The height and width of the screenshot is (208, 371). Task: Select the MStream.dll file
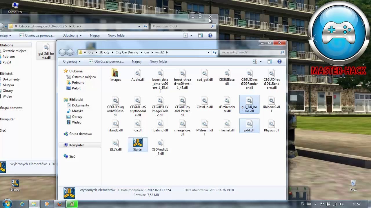pos(205,128)
